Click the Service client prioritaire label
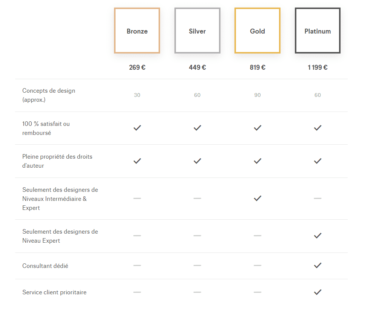Viewport: 370px width, 309px height. click(54, 292)
